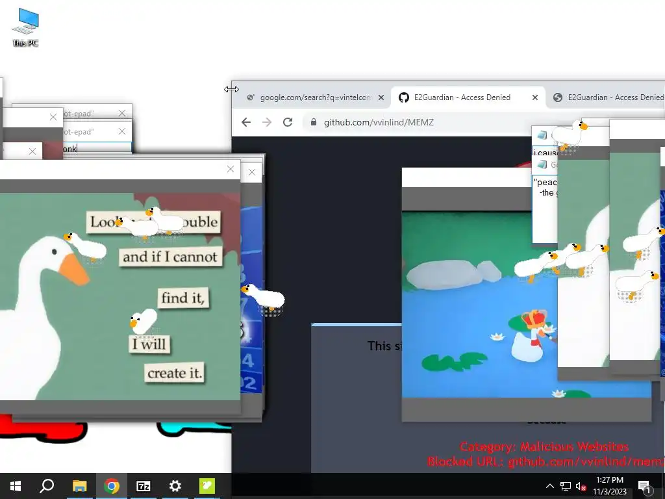Go forward in Chrome
Image resolution: width=665 pixels, height=499 pixels.
coord(267,122)
